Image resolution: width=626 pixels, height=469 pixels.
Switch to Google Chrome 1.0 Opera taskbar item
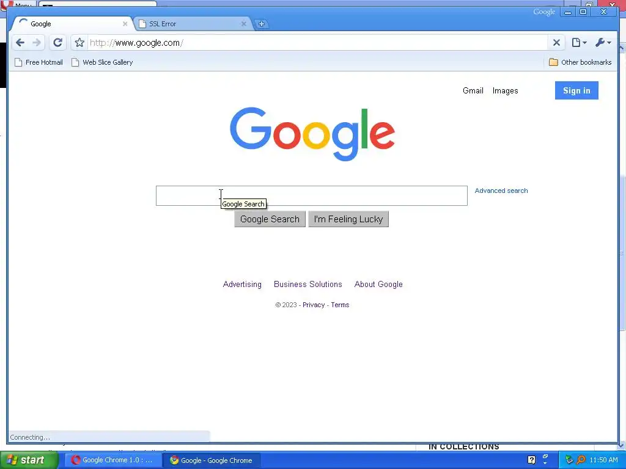pos(113,460)
